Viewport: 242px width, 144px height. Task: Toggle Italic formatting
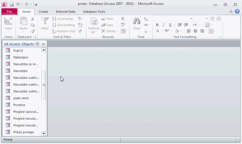pos(164,25)
